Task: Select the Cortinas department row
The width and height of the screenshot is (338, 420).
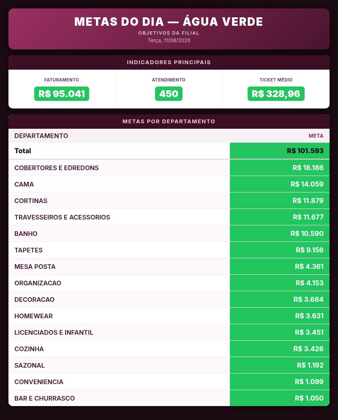Action: pyautogui.click(x=169, y=201)
